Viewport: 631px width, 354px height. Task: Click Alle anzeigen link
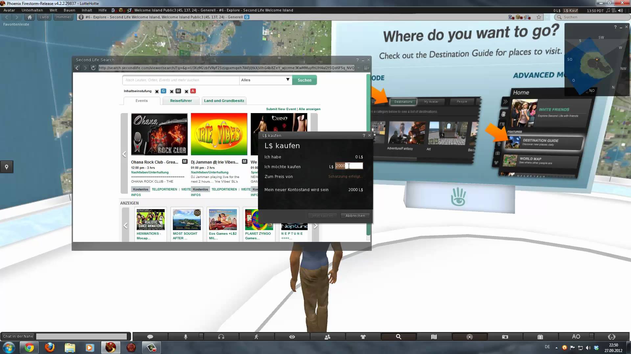(x=310, y=109)
